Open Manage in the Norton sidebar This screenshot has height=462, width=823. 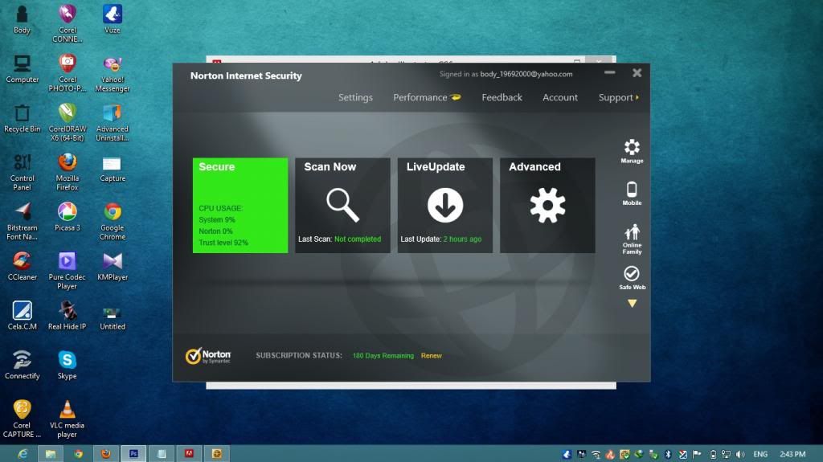point(632,151)
